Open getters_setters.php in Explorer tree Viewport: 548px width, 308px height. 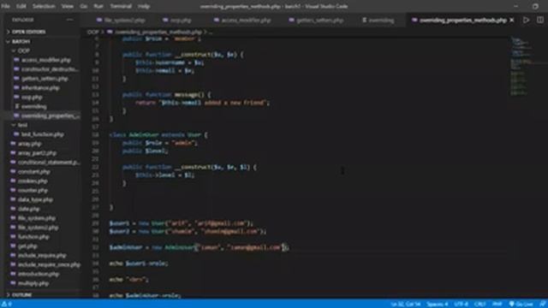(45, 79)
